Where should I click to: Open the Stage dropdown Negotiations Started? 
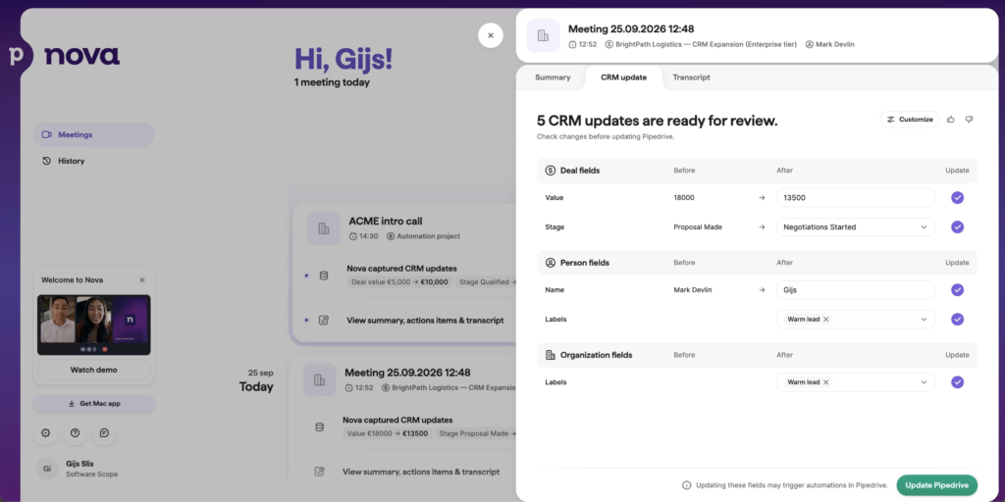[x=855, y=226]
